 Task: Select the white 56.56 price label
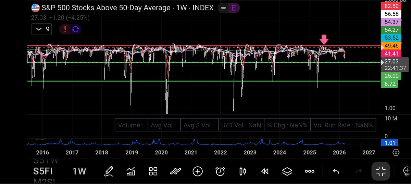click(x=390, y=14)
